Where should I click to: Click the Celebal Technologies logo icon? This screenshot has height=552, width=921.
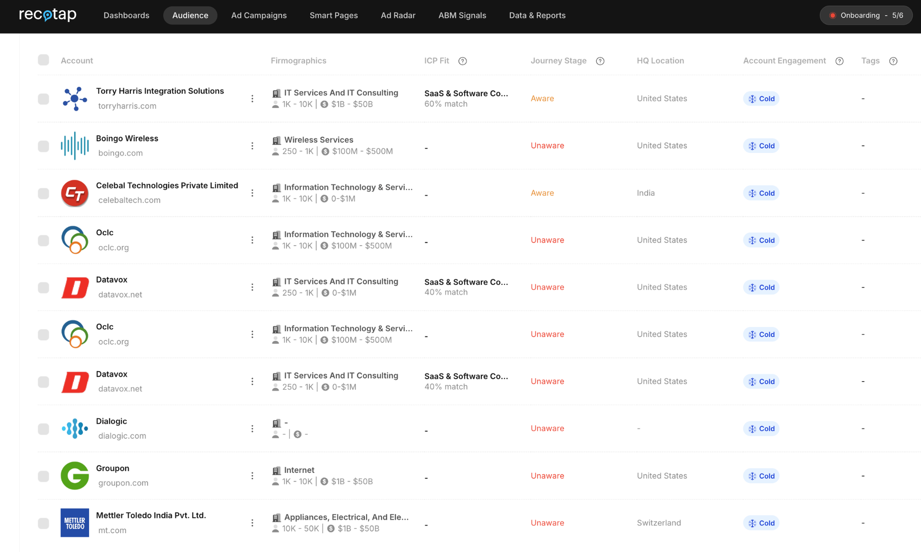pyautogui.click(x=75, y=193)
